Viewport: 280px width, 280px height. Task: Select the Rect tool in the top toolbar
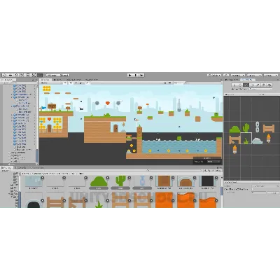(28, 75)
